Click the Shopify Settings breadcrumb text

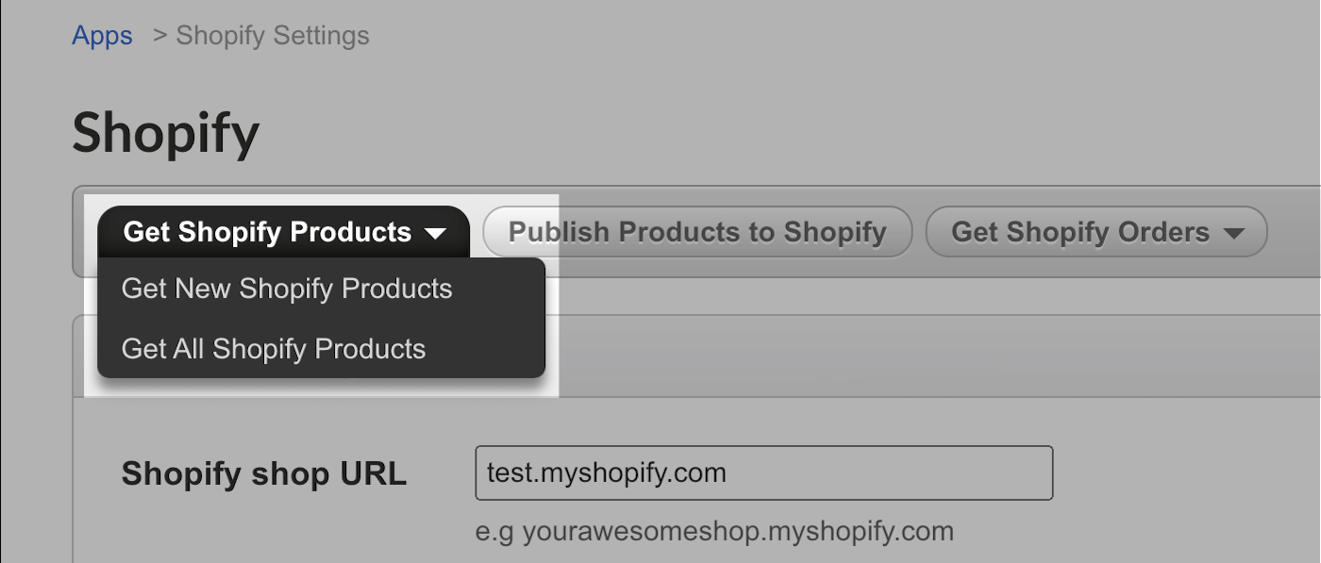click(273, 36)
